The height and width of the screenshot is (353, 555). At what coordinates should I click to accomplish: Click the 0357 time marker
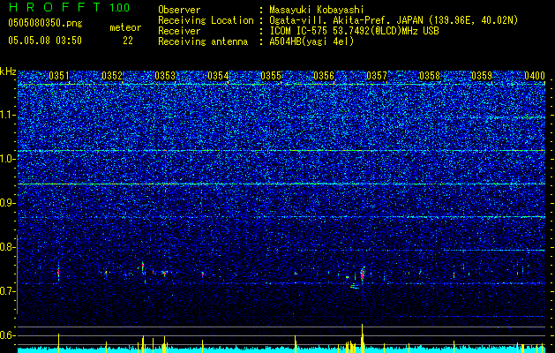point(377,76)
